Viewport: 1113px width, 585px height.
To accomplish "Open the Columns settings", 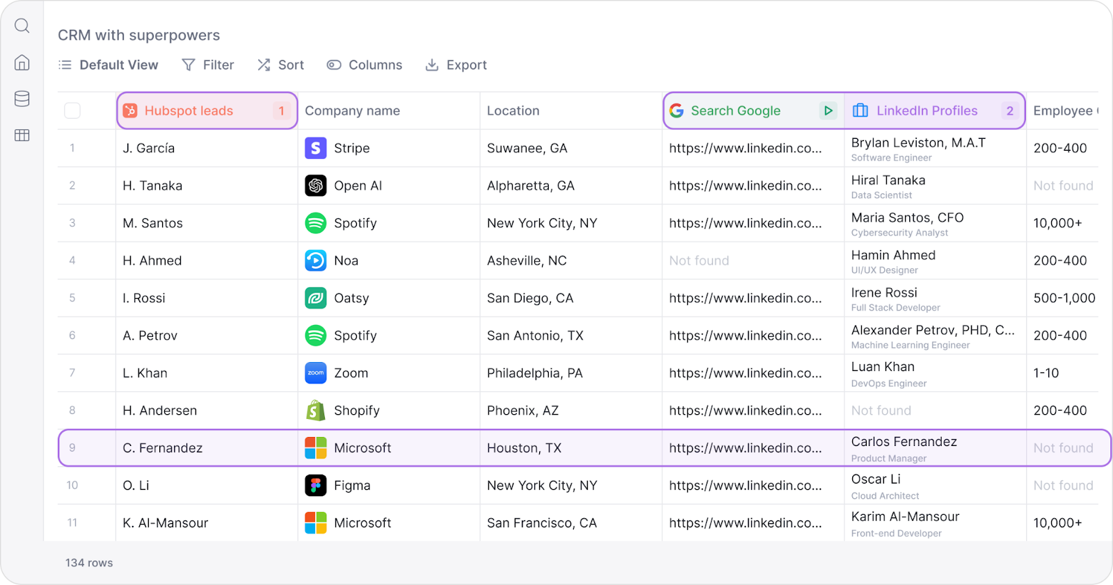I will pyautogui.click(x=365, y=65).
